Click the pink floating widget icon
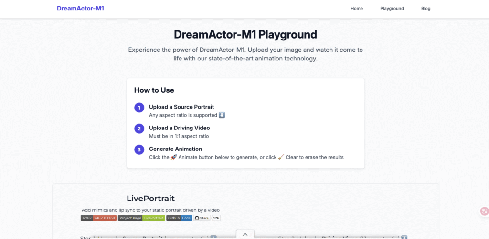 tap(484, 211)
